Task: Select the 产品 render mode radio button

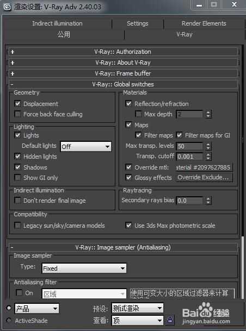Action: (9, 308)
